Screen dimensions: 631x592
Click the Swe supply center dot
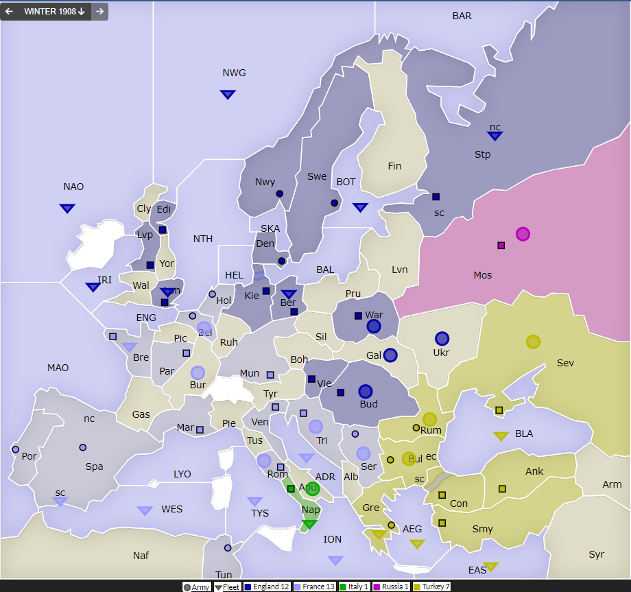tap(334, 203)
